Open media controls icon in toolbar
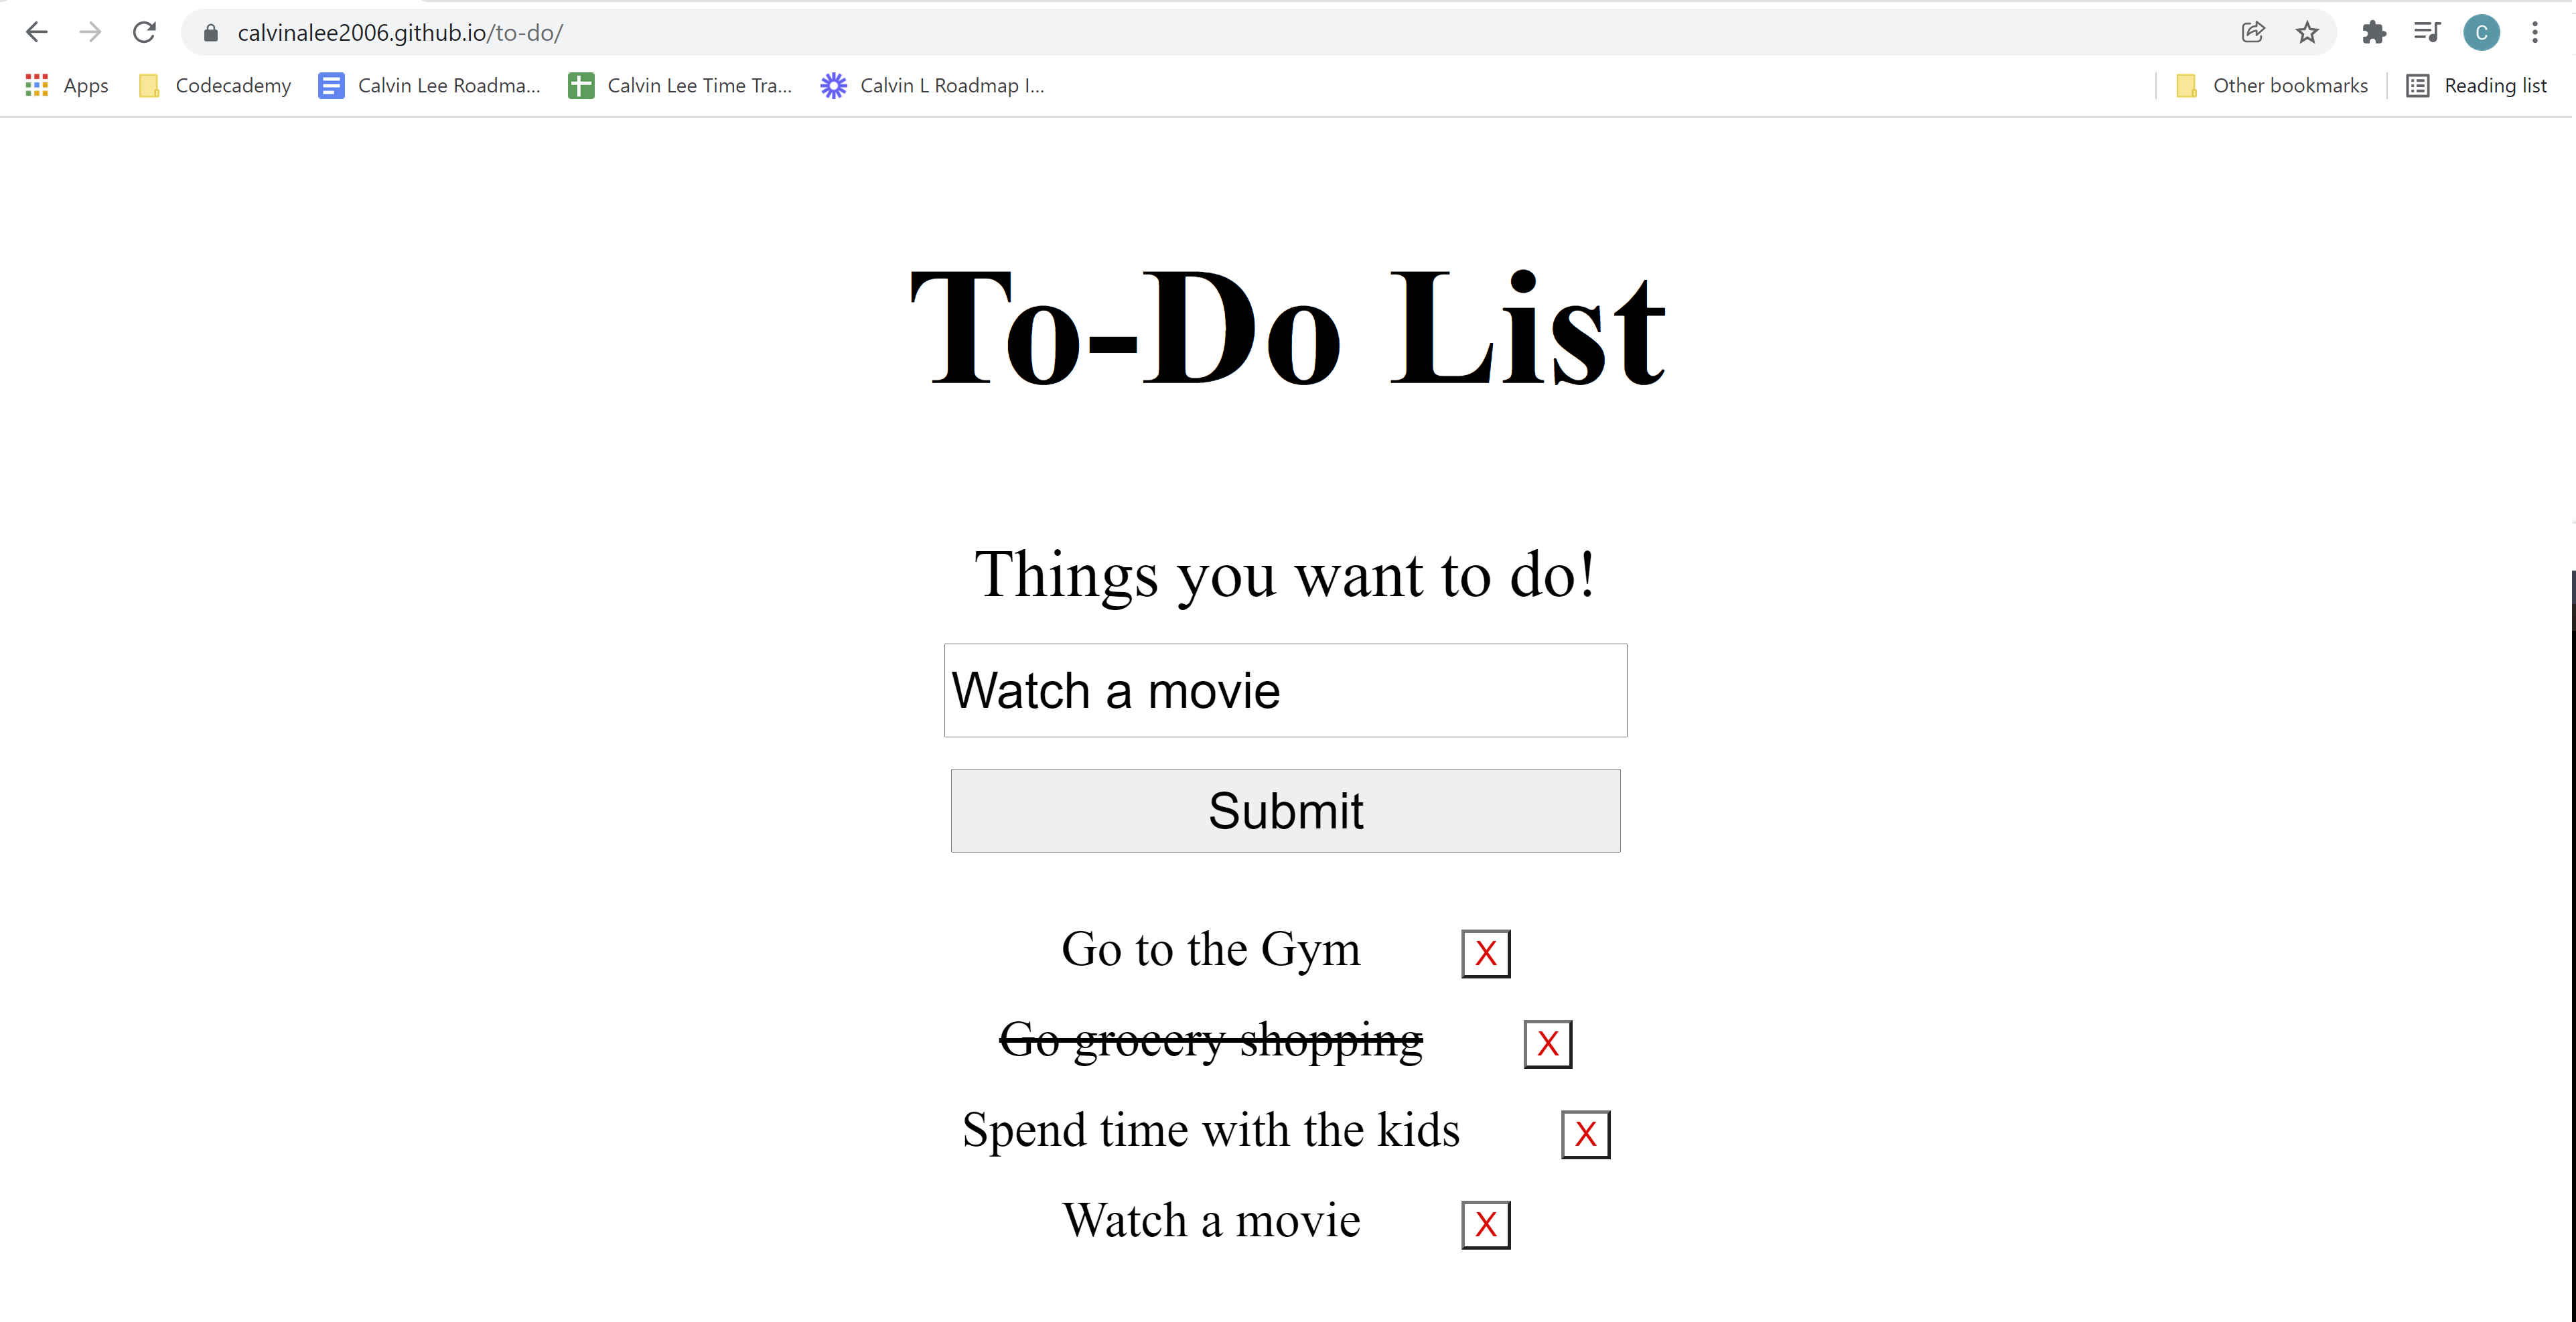Viewport: 2576px width, 1322px height. tap(2427, 32)
